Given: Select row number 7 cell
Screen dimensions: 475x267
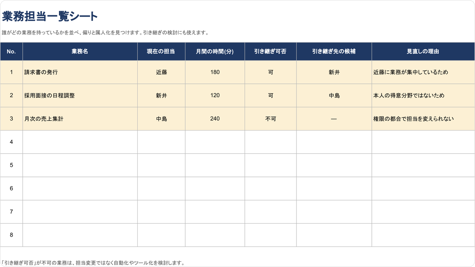Looking at the screenshot, I should point(12,212).
